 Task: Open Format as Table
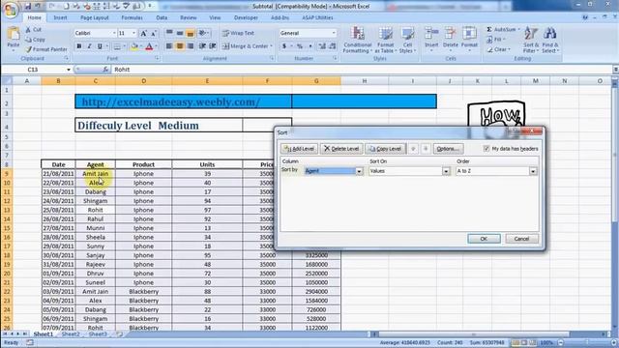(385, 40)
